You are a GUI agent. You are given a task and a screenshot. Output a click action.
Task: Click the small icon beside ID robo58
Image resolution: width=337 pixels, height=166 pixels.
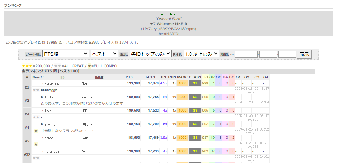click(x=42, y=138)
